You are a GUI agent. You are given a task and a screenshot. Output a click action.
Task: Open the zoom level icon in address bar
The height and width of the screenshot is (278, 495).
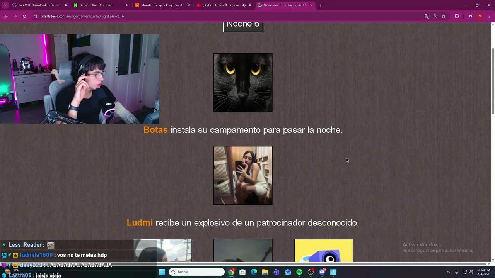[x=435, y=16]
